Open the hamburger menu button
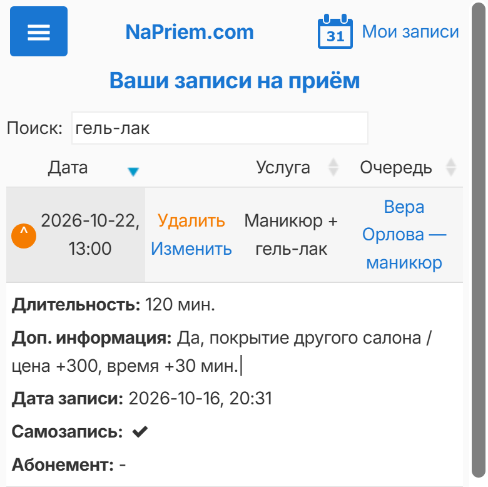Viewport: 488px width, 487px height. (x=39, y=31)
